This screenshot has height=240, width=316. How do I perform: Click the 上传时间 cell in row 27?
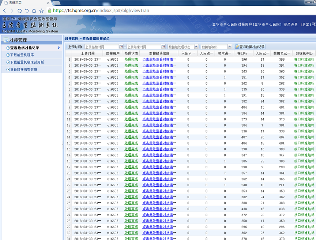pos(88,215)
